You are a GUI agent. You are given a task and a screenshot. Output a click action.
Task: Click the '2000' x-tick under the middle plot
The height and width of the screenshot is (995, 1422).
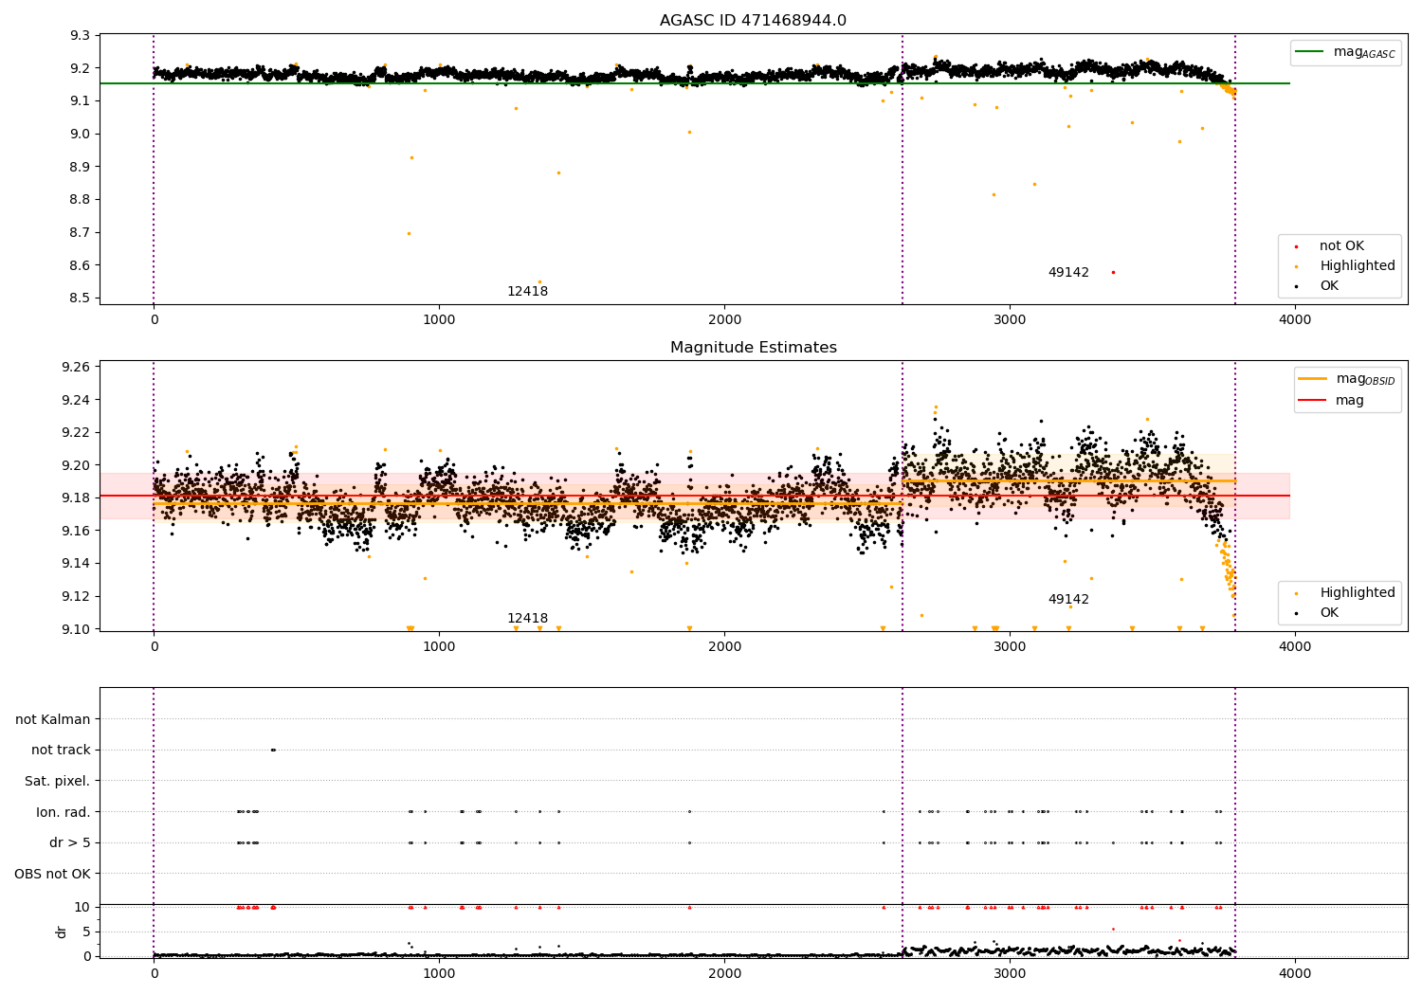pyautogui.click(x=724, y=647)
